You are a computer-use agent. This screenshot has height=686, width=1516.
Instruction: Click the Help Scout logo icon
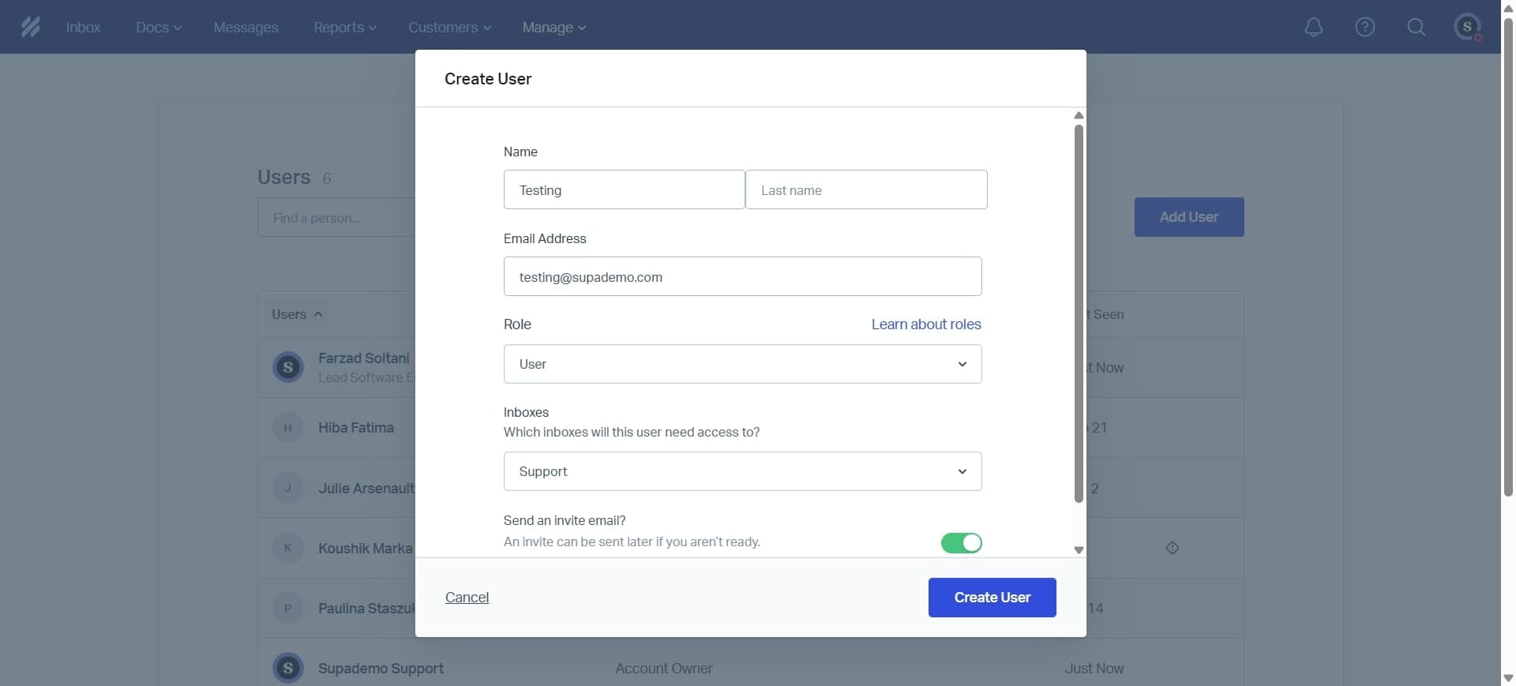(30, 27)
